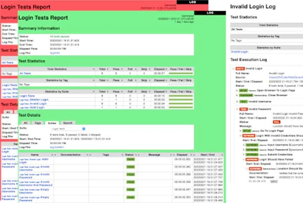The width and height of the screenshot is (303, 203).
Task: Switch to the All tab in green report Test Details
Action: click(26, 123)
